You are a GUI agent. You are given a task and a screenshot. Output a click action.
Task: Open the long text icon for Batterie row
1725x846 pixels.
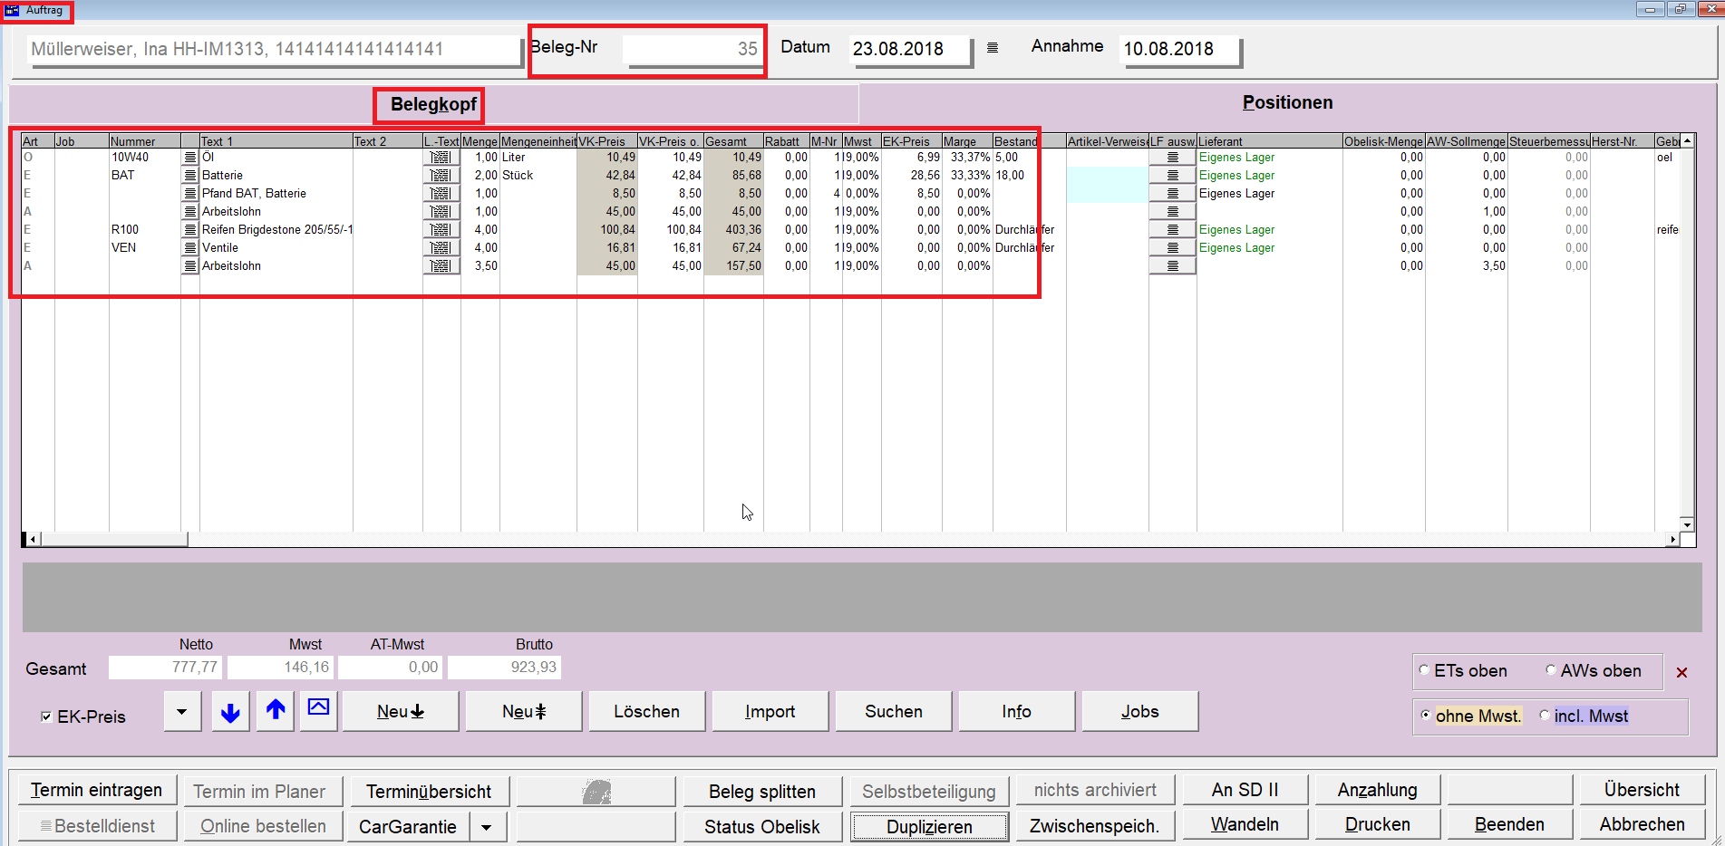[x=441, y=176]
